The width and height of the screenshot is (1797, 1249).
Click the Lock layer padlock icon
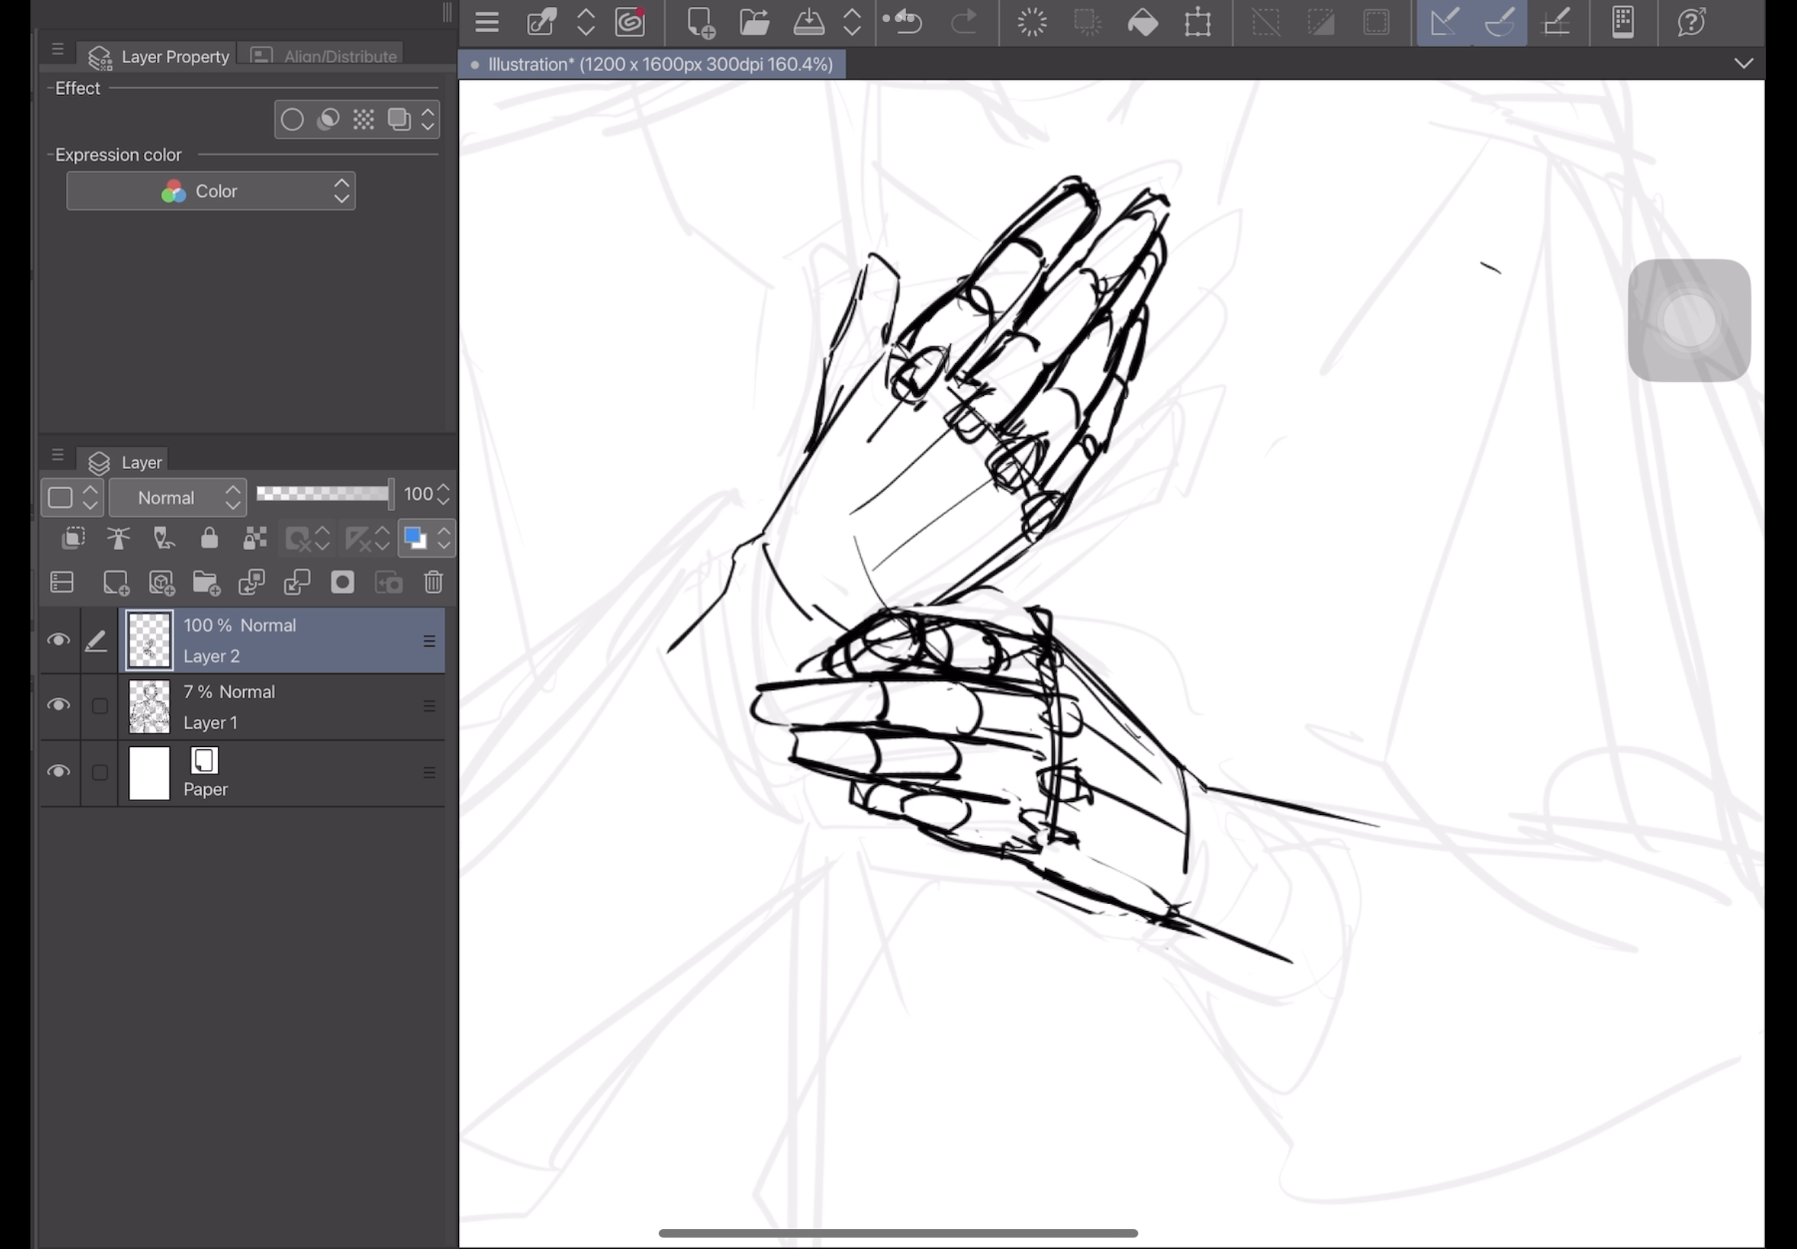[209, 538]
